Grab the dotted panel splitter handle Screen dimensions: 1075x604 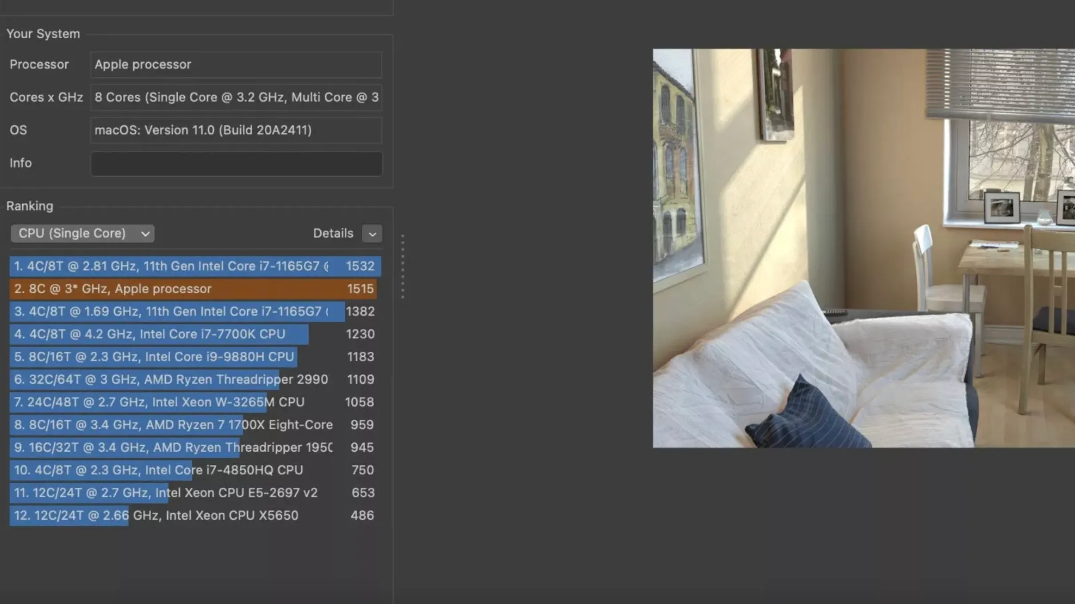402,266
